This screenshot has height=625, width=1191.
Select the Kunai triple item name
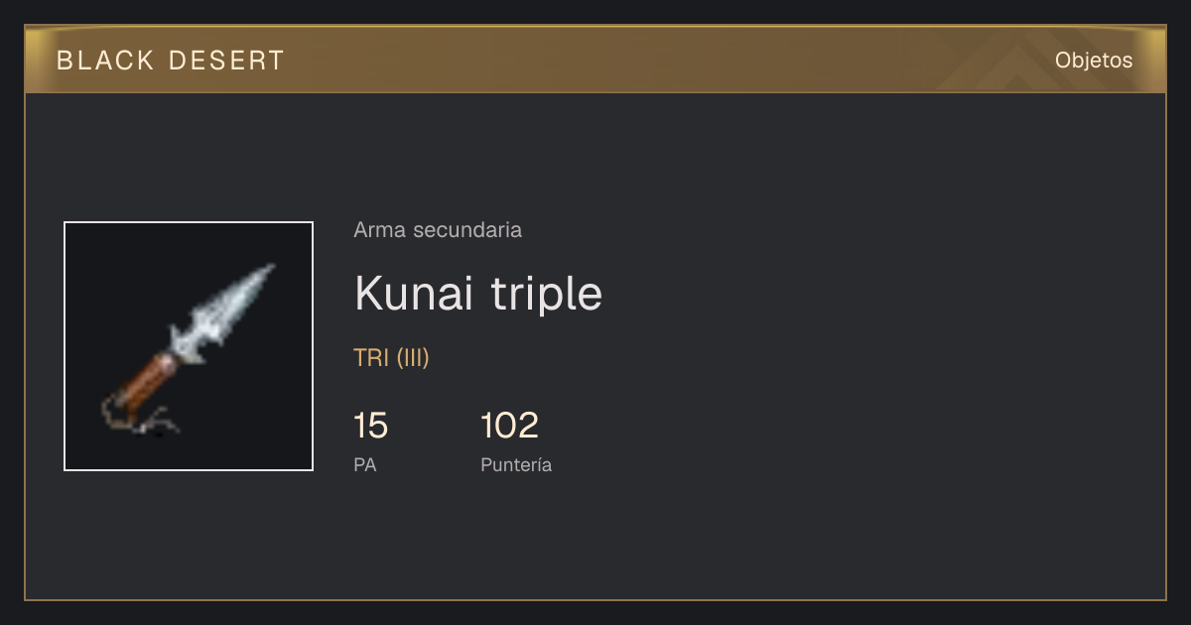(478, 294)
